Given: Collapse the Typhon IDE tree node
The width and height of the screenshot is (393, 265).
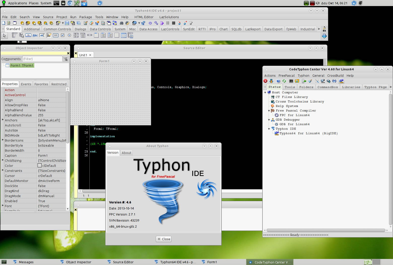Looking at the screenshot, I should pyautogui.click(x=269, y=129).
